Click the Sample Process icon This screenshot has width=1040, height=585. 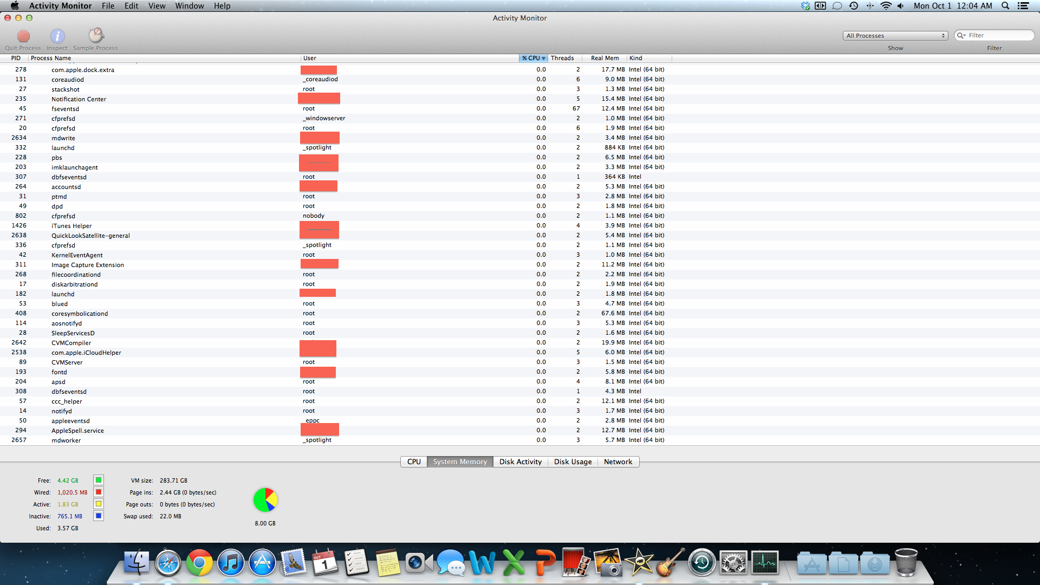(96, 36)
